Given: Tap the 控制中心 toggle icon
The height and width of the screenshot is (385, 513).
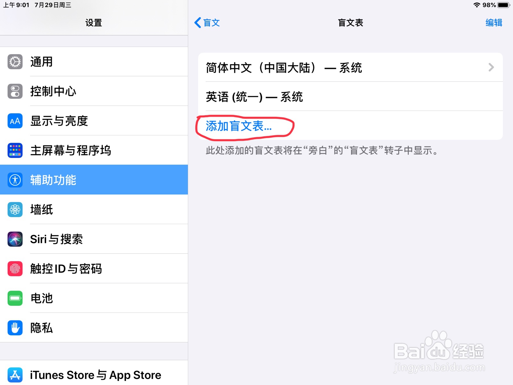Looking at the screenshot, I should pyautogui.click(x=15, y=91).
